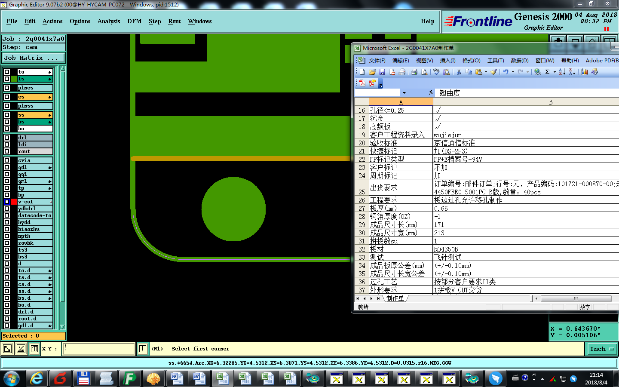619x387 pixels.
Task: Open the Genesis DFM menu
Action: 135,21
